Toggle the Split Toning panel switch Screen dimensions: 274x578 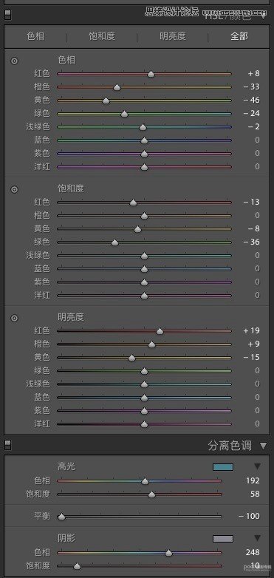[7, 445]
